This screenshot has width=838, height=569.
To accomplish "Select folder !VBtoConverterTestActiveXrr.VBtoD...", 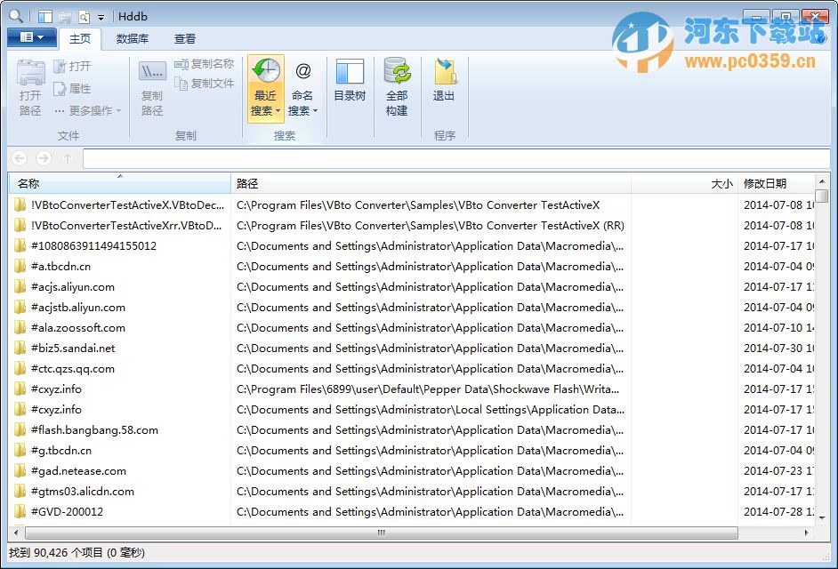I will (x=126, y=226).
